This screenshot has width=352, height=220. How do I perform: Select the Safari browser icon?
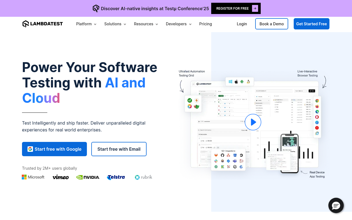click(317, 122)
